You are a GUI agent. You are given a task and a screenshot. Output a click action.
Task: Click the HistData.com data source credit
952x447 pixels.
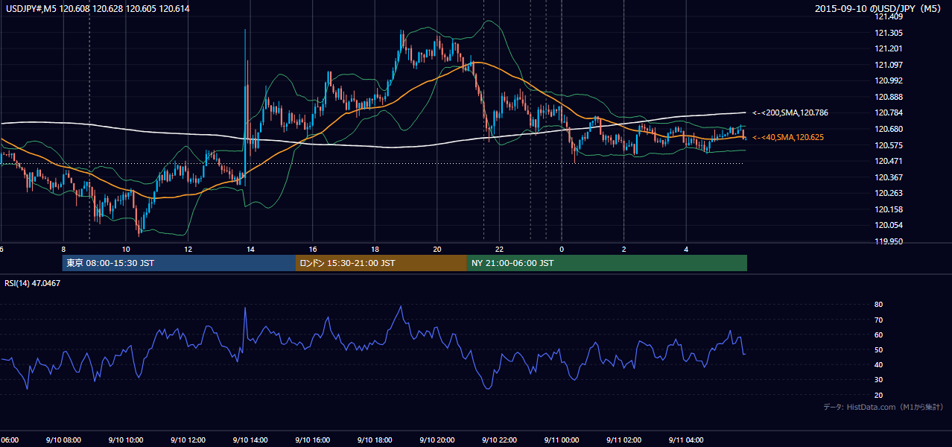(883, 407)
